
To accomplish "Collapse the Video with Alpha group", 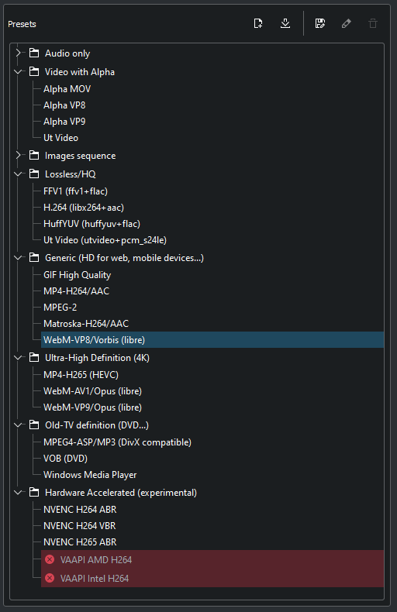I will [x=18, y=72].
